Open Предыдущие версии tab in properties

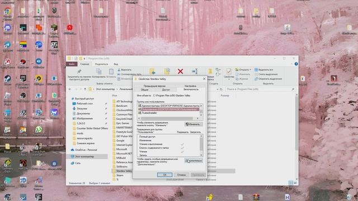154,86
